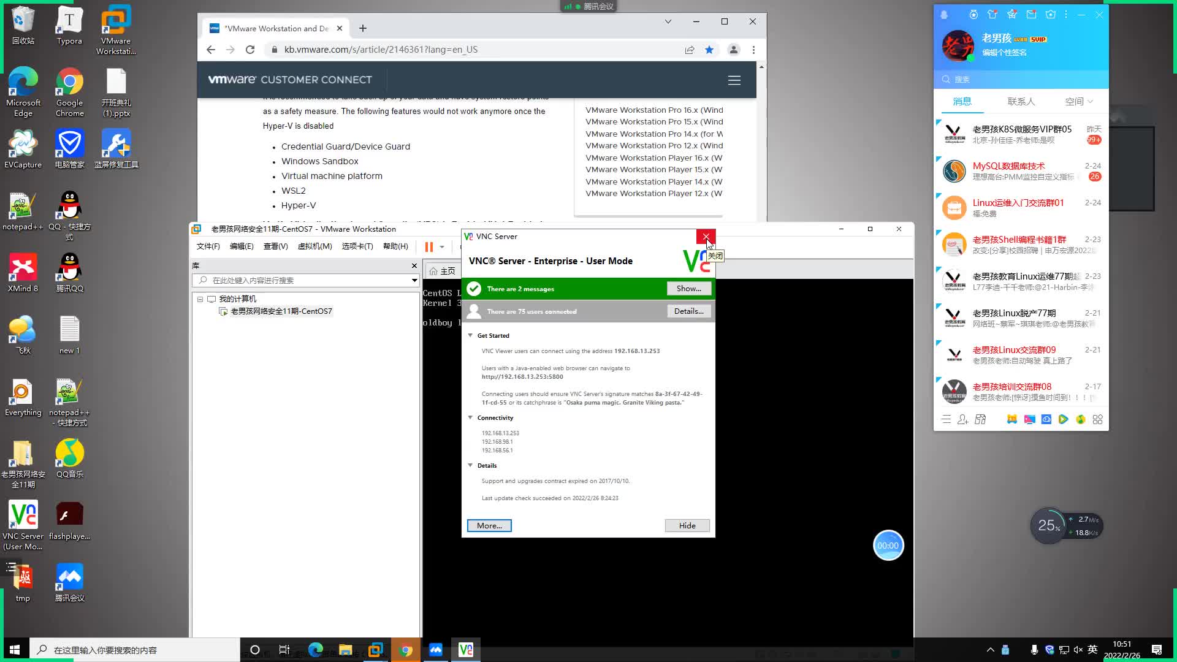The width and height of the screenshot is (1177, 662).
Task: Show hidden system tray icons
Action: click(x=990, y=650)
